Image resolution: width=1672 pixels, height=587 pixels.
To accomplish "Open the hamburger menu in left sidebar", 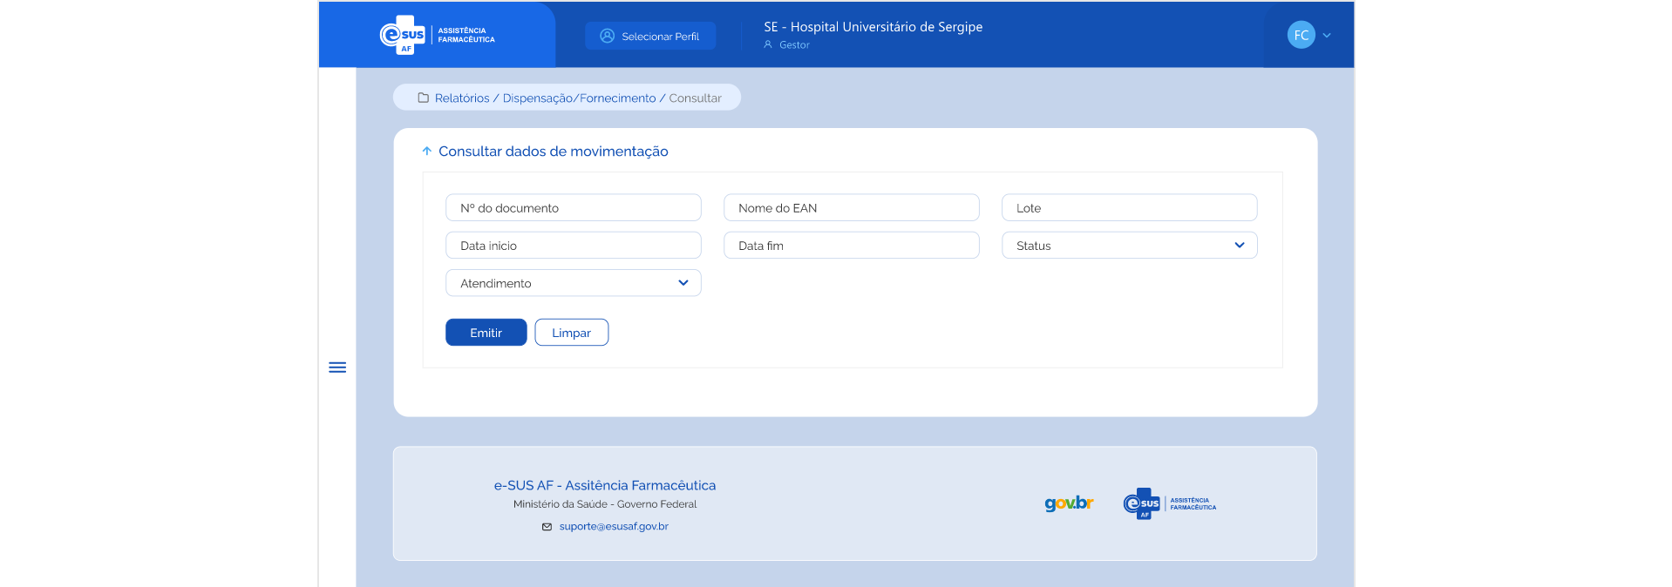I will tap(337, 368).
